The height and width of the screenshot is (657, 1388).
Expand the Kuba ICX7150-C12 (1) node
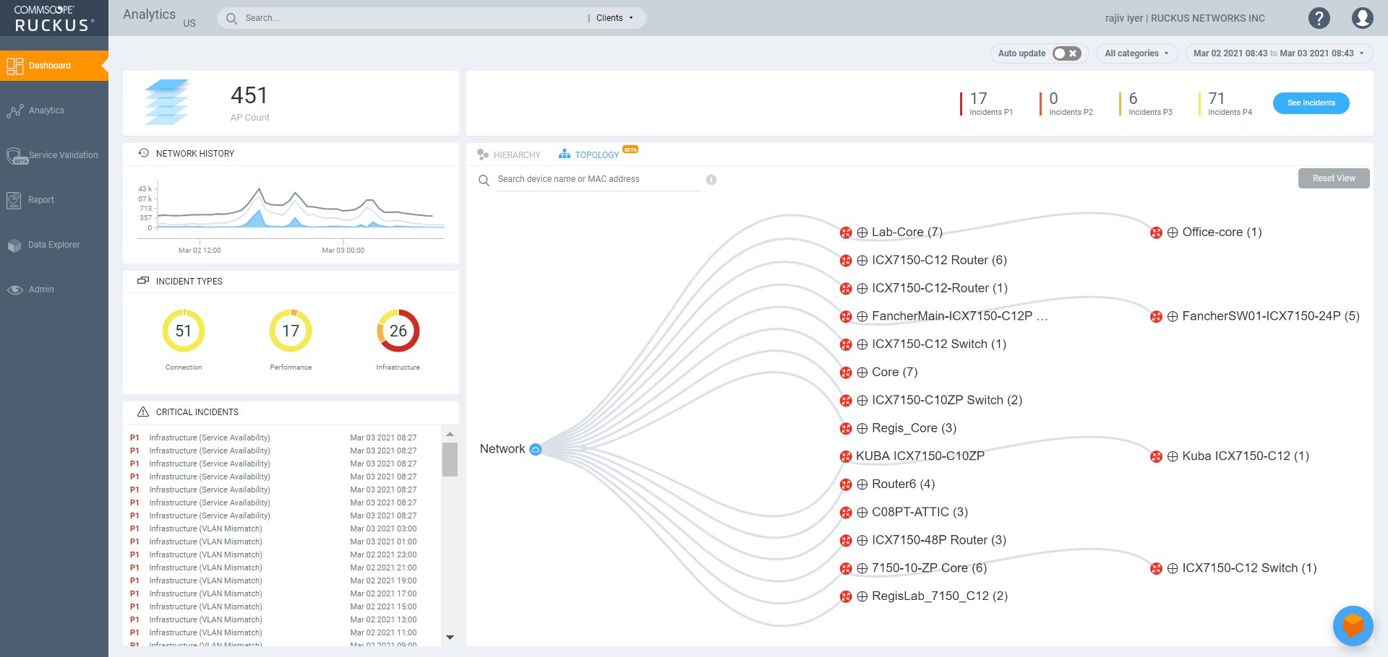[1173, 456]
